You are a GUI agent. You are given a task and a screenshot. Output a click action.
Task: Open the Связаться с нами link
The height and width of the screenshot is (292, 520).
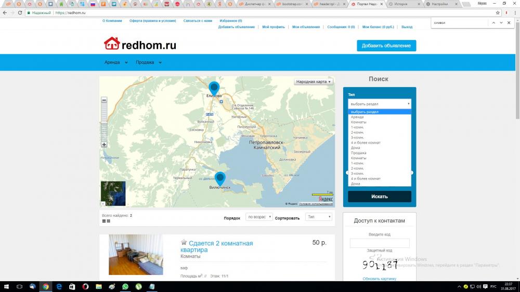[x=198, y=21]
